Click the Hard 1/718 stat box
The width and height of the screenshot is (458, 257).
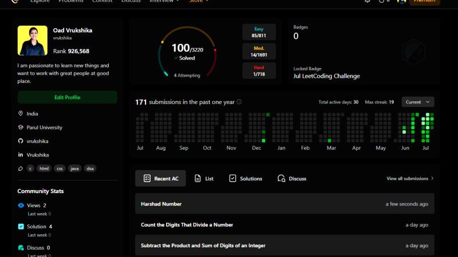coord(259,70)
